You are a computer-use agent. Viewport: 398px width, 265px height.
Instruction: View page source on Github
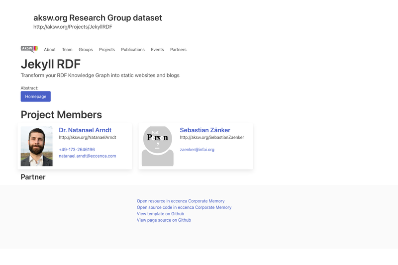coord(164,220)
